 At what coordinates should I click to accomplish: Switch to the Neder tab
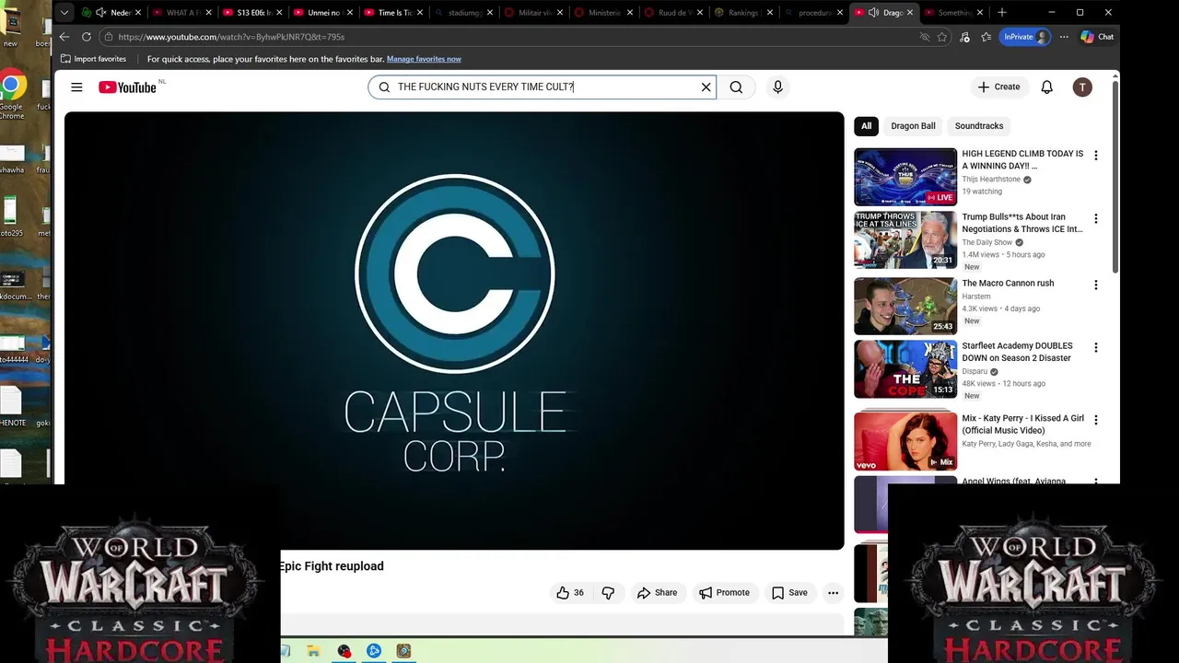pos(112,12)
